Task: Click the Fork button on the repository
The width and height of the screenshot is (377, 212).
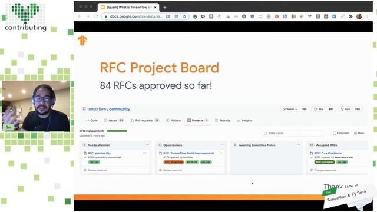Action: (x=346, y=109)
